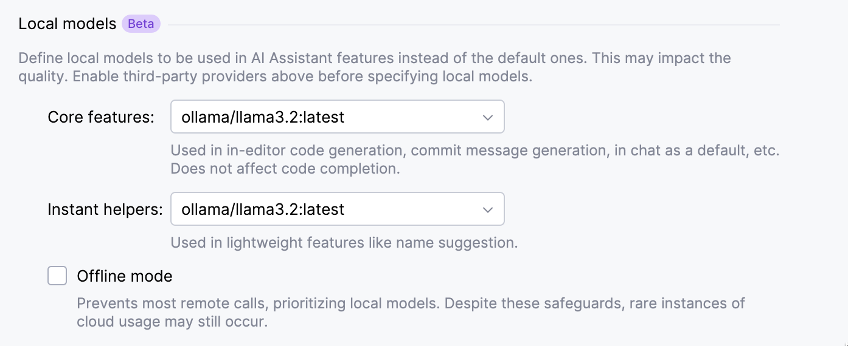The image size is (848, 346).
Task: Click the chevron arrow in Instant helpers combo box
Action: click(487, 210)
